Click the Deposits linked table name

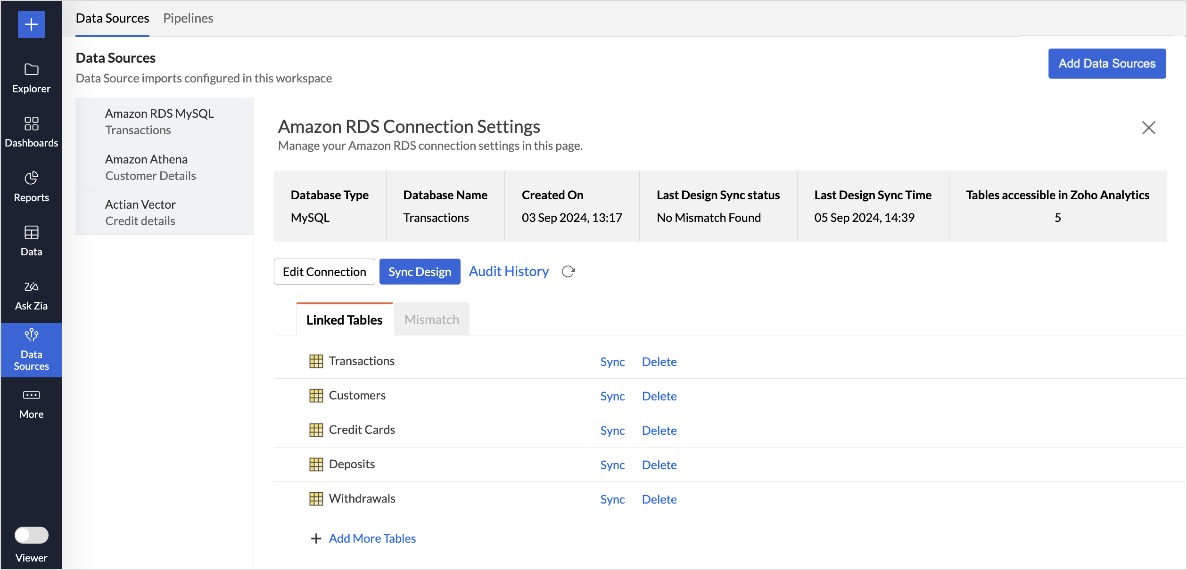[x=352, y=464]
